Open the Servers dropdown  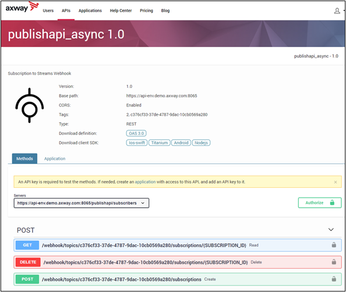tap(81, 203)
